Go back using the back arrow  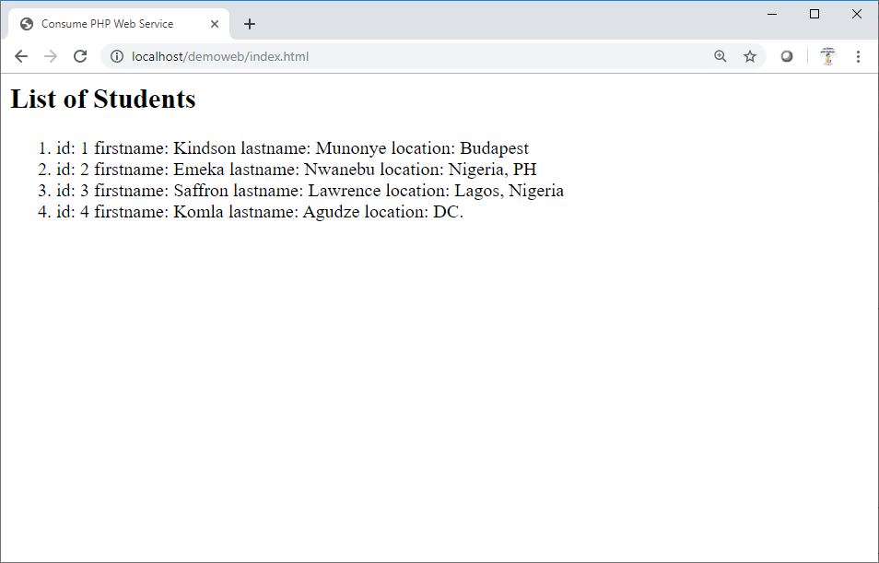pyautogui.click(x=21, y=56)
